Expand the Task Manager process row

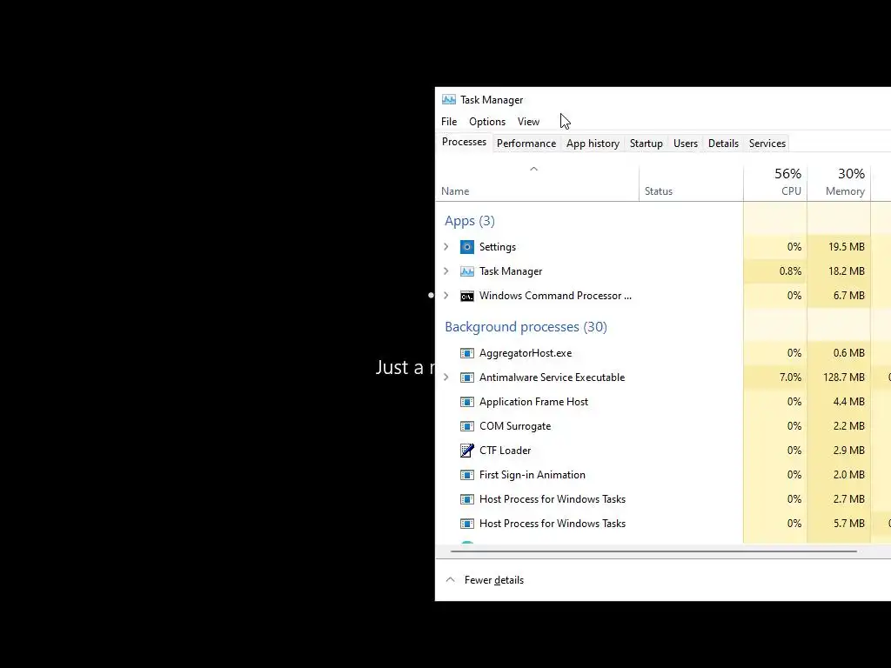coord(446,271)
